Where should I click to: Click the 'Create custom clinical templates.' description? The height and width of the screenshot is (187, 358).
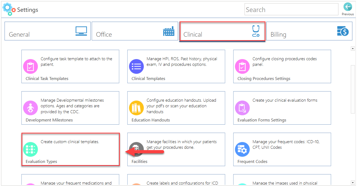(x=70, y=142)
